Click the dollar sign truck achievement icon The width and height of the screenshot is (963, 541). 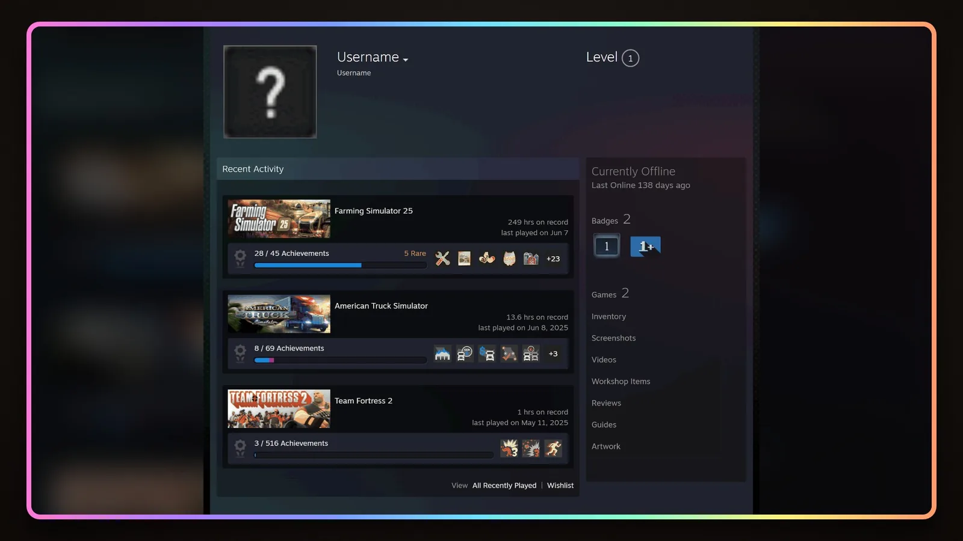click(x=487, y=354)
